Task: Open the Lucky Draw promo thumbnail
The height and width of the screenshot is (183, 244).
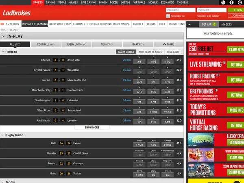Action: tap(201, 140)
